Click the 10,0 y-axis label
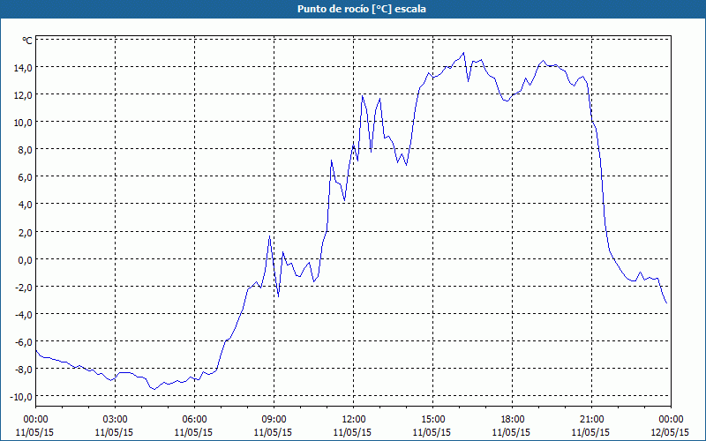 (x=24, y=123)
